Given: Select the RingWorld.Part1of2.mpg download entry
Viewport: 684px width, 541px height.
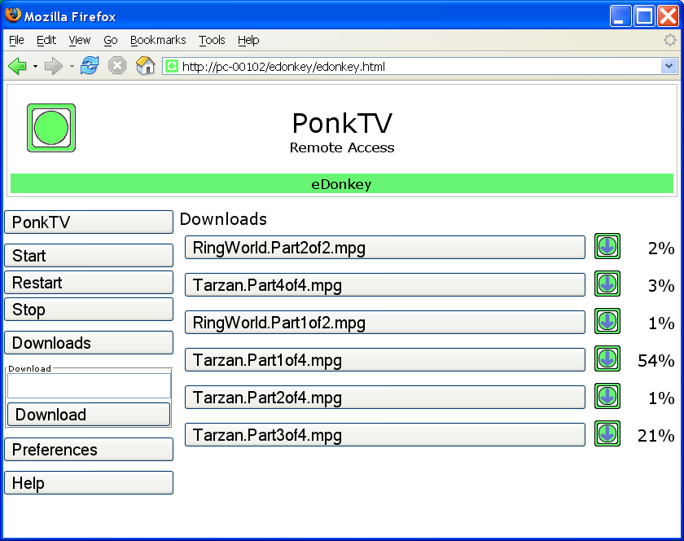Looking at the screenshot, I should [x=384, y=323].
